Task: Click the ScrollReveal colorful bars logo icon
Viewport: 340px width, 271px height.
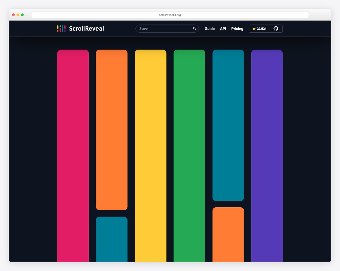Action: click(61, 28)
